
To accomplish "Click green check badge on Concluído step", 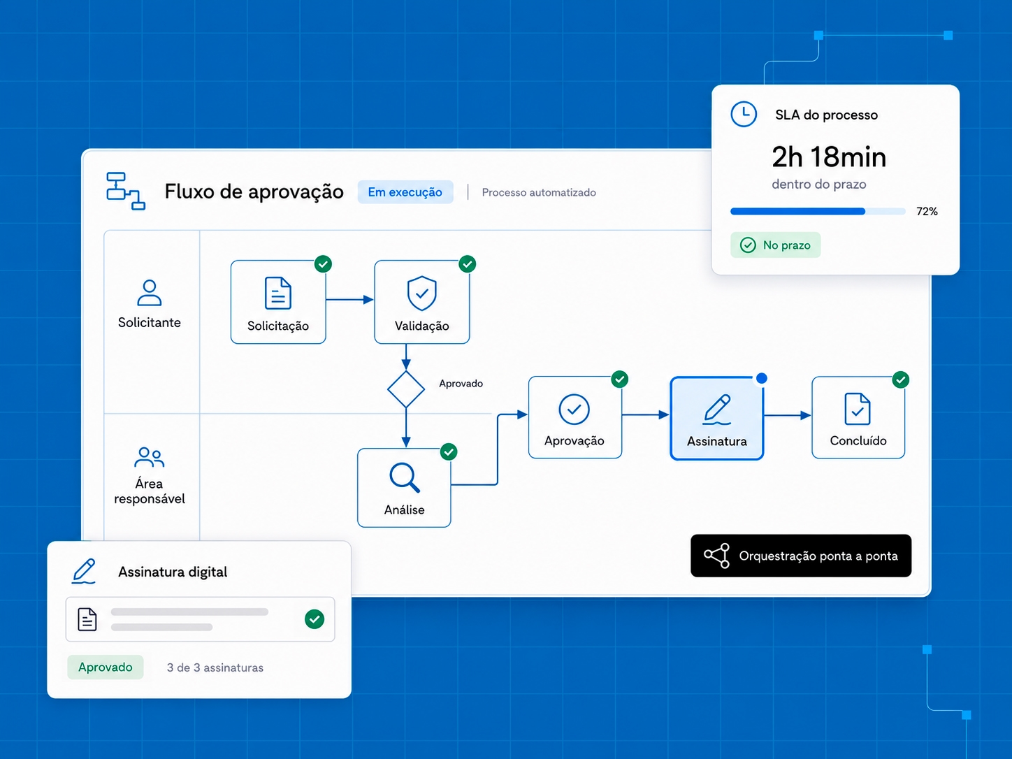I will click(901, 380).
